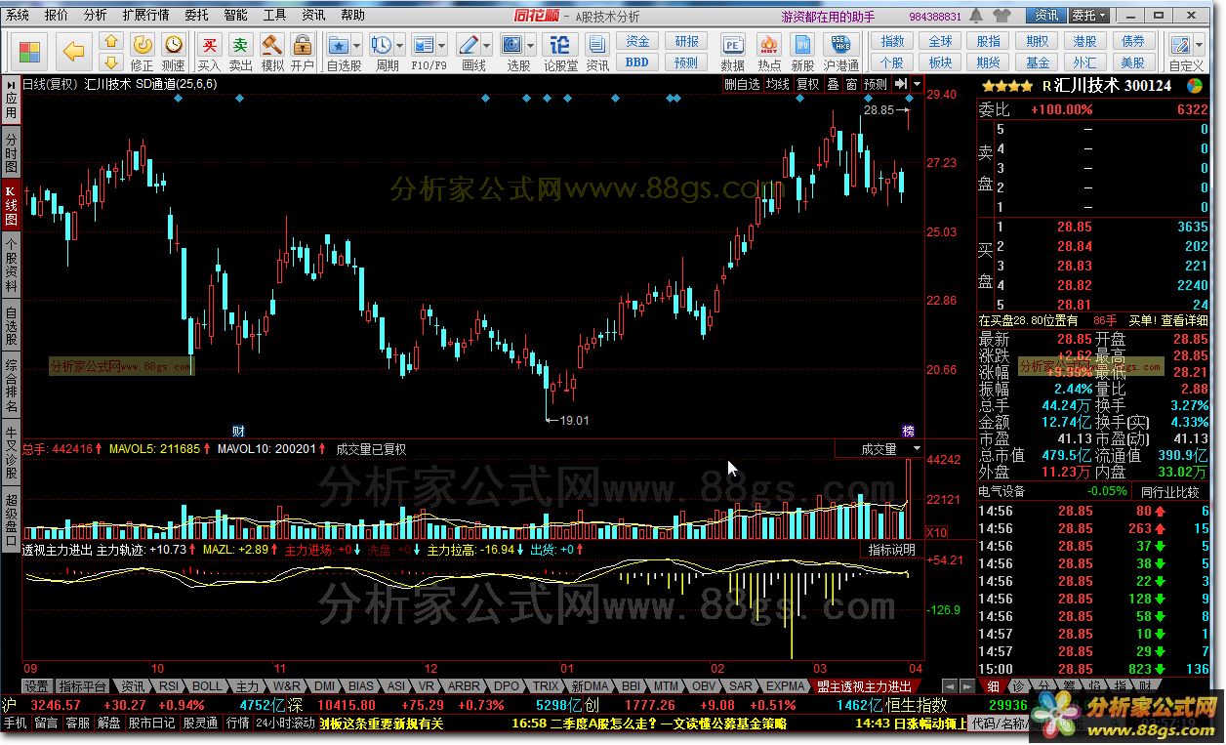The width and height of the screenshot is (1226, 745).
Task: Click the 美股 US stocks button
Action: pyautogui.click(x=1132, y=62)
